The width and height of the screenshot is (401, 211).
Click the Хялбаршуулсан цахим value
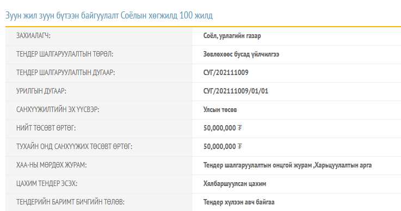235,184
